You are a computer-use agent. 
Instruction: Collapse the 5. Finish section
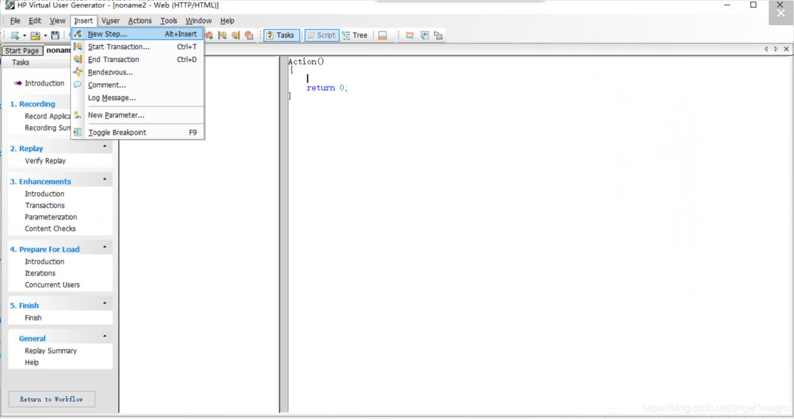point(105,304)
